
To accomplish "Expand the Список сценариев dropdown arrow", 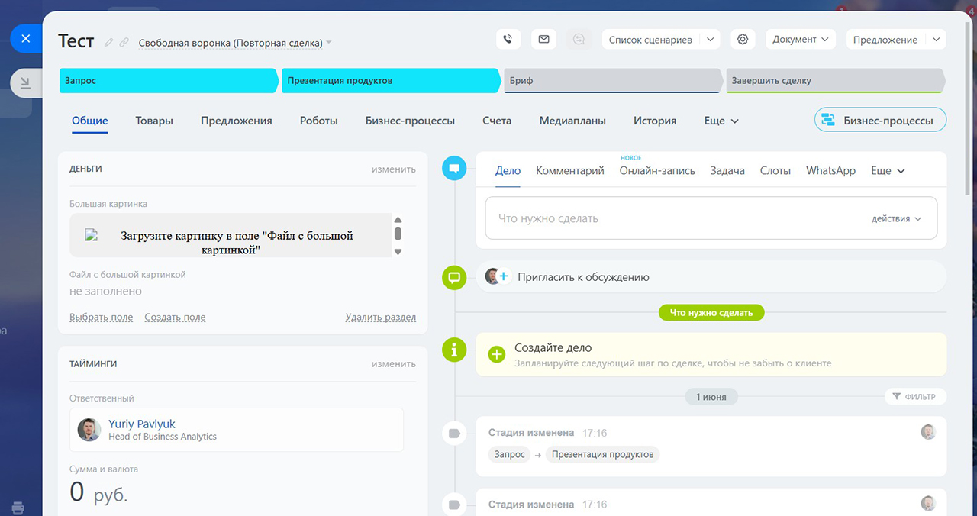I will [710, 39].
